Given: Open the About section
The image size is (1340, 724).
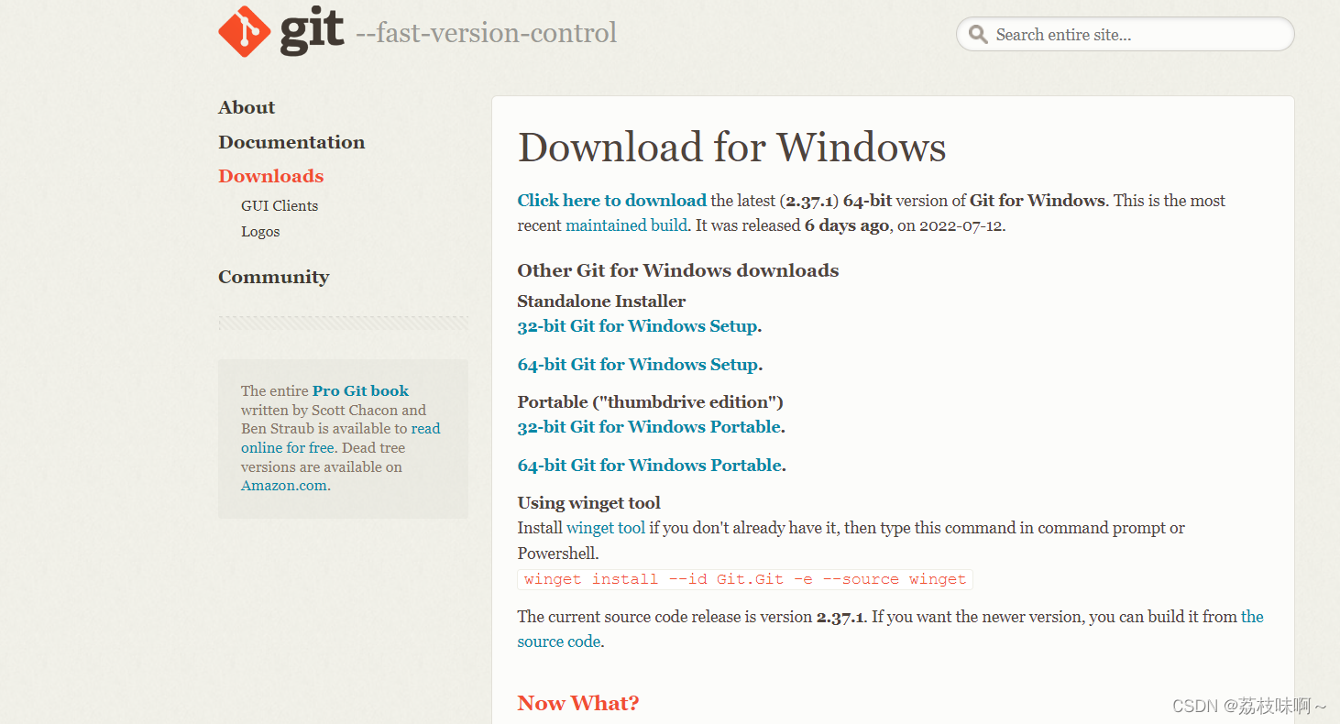Looking at the screenshot, I should tap(247, 107).
